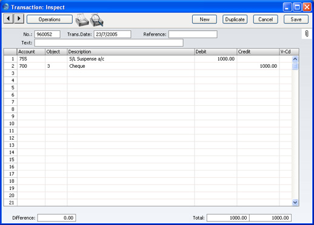The height and width of the screenshot is (225, 314).
Task: Click the No. field containing 960052
Action: (47, 34)
